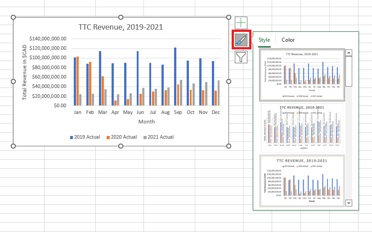Click the Jun category label
Viewport: 372px width, 232px height.
point(140,112)
